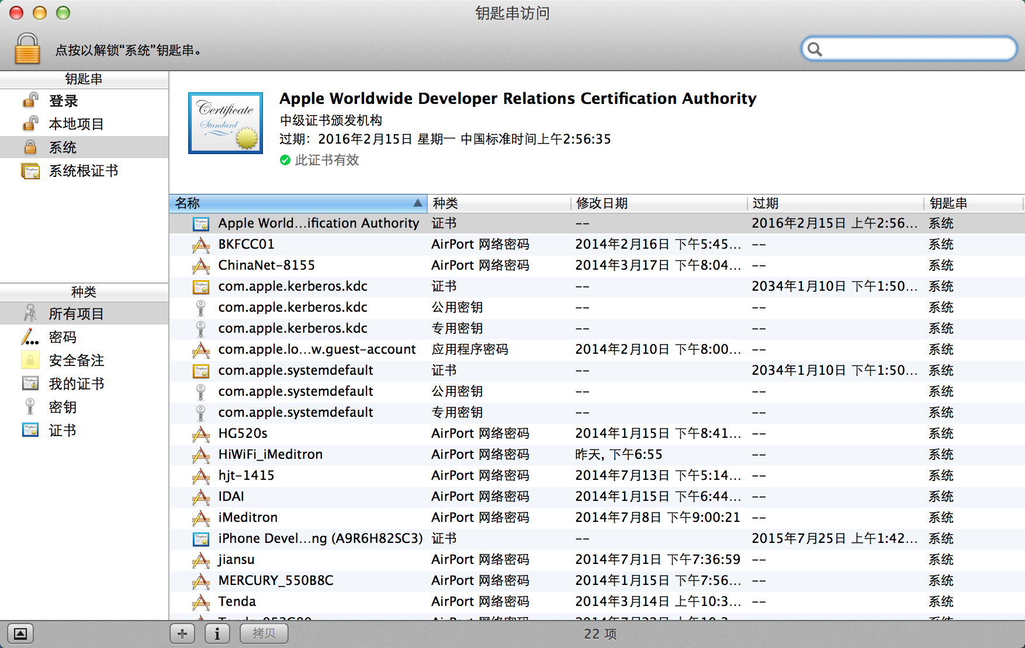Screen dimensions: 1025x648
Task: Click the 拷贝 copy button
Action: tap(264, 633)
